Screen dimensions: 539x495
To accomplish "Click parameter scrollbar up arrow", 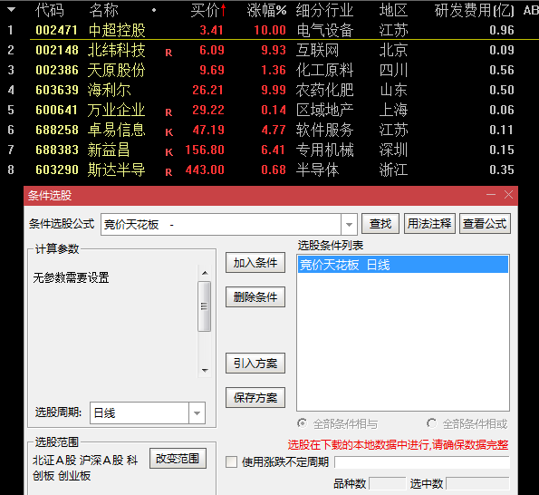I will 205,273.
